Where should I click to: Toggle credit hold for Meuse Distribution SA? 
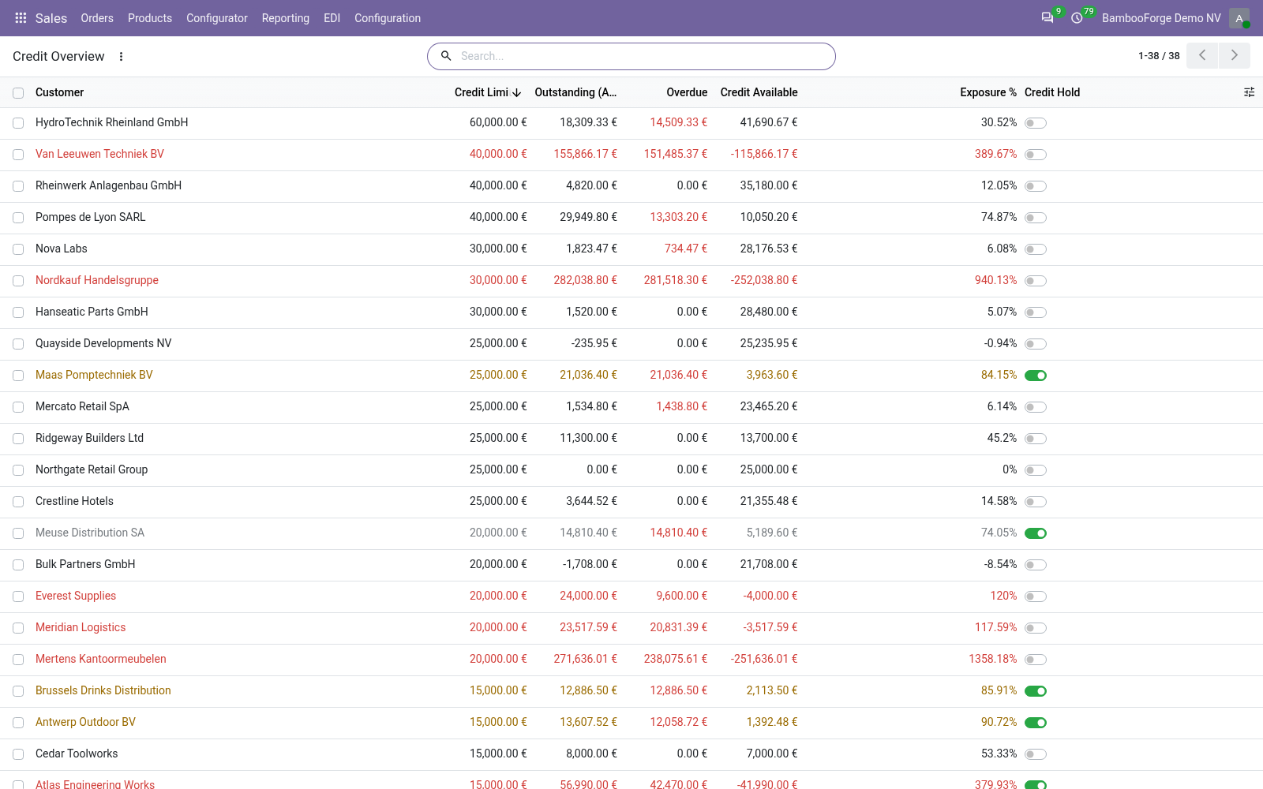(1036, 533)
